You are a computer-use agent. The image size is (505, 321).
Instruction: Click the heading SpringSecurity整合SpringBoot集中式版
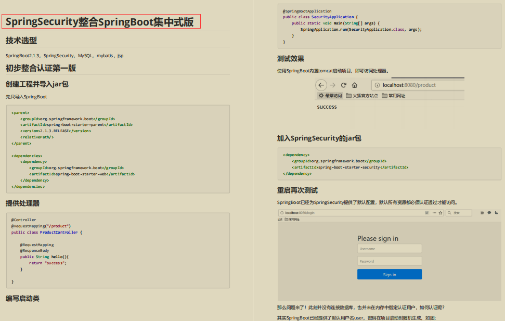point(99,22)
